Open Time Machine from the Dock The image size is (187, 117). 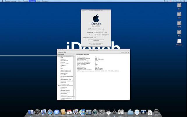[x=95, y=112]
